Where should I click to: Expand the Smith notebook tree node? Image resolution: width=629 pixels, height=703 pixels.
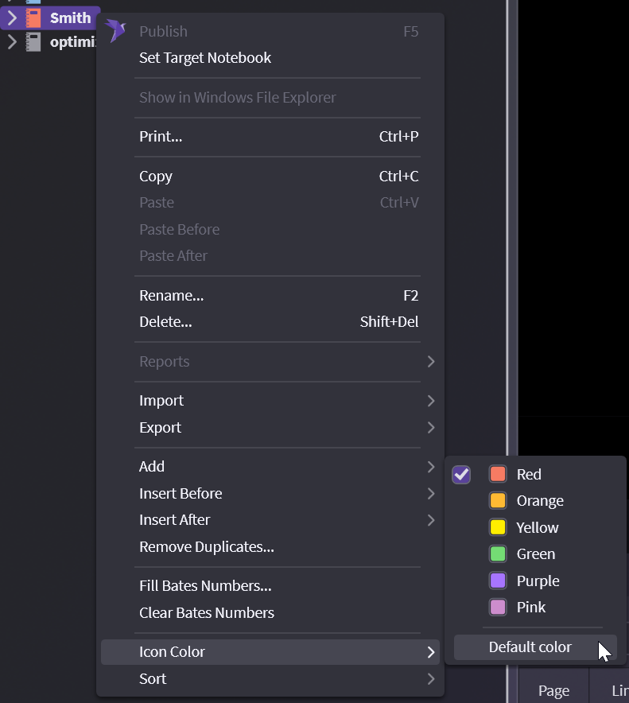12,17
